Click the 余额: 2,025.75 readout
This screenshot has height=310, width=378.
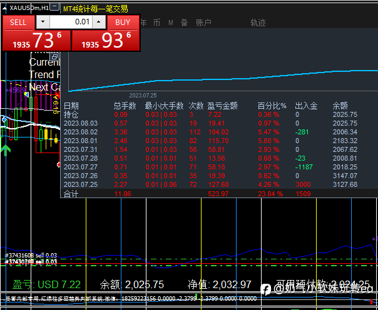[132, 284]
